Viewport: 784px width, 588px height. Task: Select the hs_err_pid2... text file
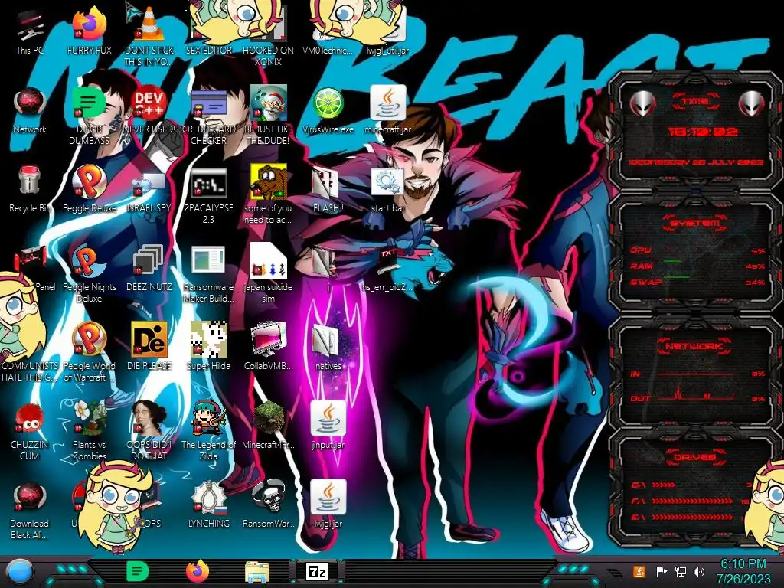click(x=388, y=269)
